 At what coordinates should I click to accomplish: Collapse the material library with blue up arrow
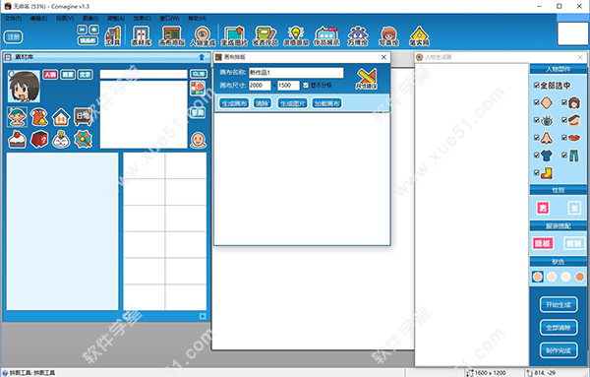coord(202,57)
